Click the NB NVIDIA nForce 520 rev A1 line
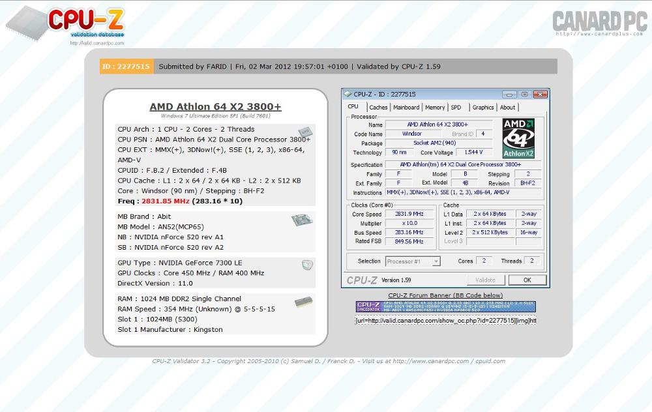 point(170,237)
